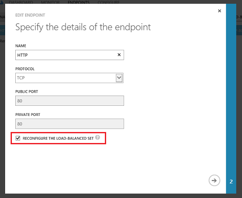This screenshot has width=242, height=198.
Task: Expand the Protocol dropdown arrow
Action: tap(119, 78)
